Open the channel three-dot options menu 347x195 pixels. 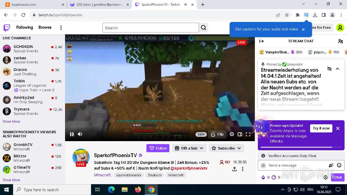(243, 169)
